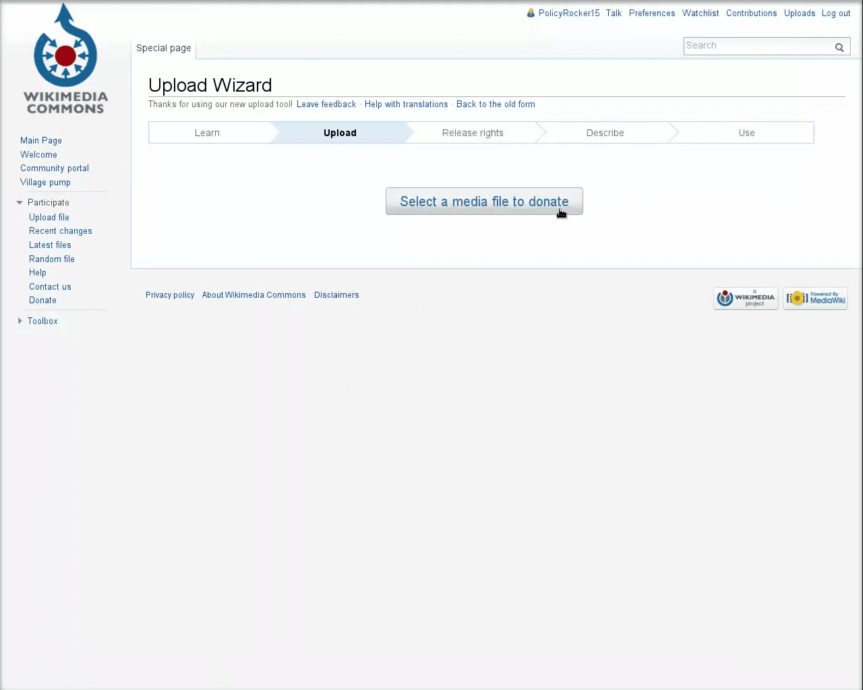863x690 pixels.
Task: Open the Watchlist link
Action: click(x=701, y=13)
